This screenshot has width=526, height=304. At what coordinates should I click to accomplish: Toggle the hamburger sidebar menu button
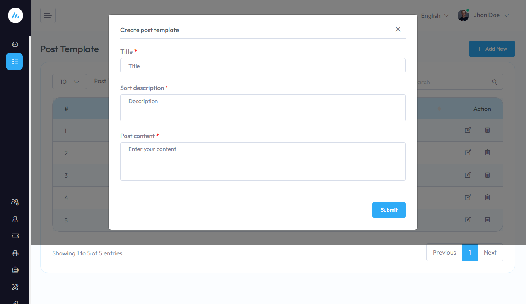[x=48, y=15]
